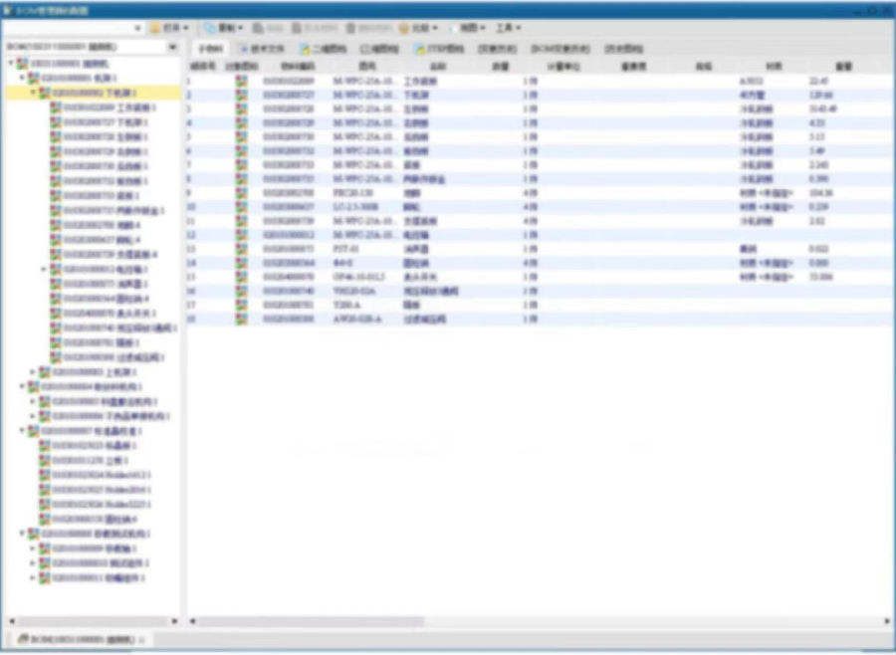
Task: Select the BOM document tab at the bottom
Action: (x=80, y=639)
